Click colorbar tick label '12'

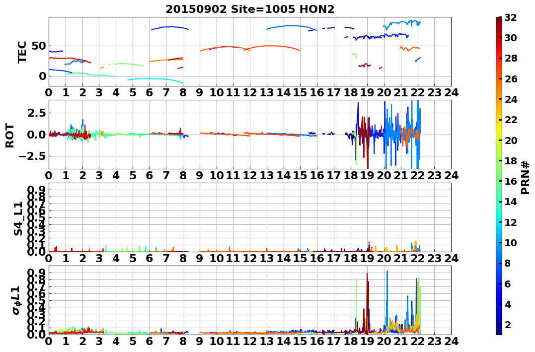point(511,222)
